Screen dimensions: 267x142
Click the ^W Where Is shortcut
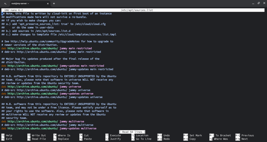coord(62,135)
